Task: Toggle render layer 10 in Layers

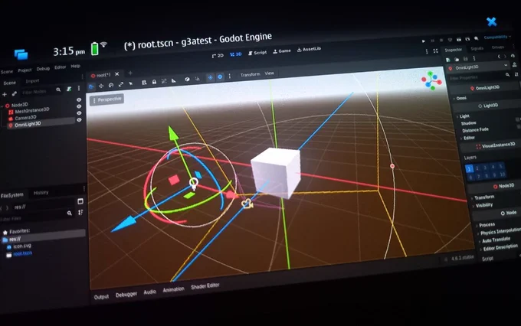Action: (502, 174)
